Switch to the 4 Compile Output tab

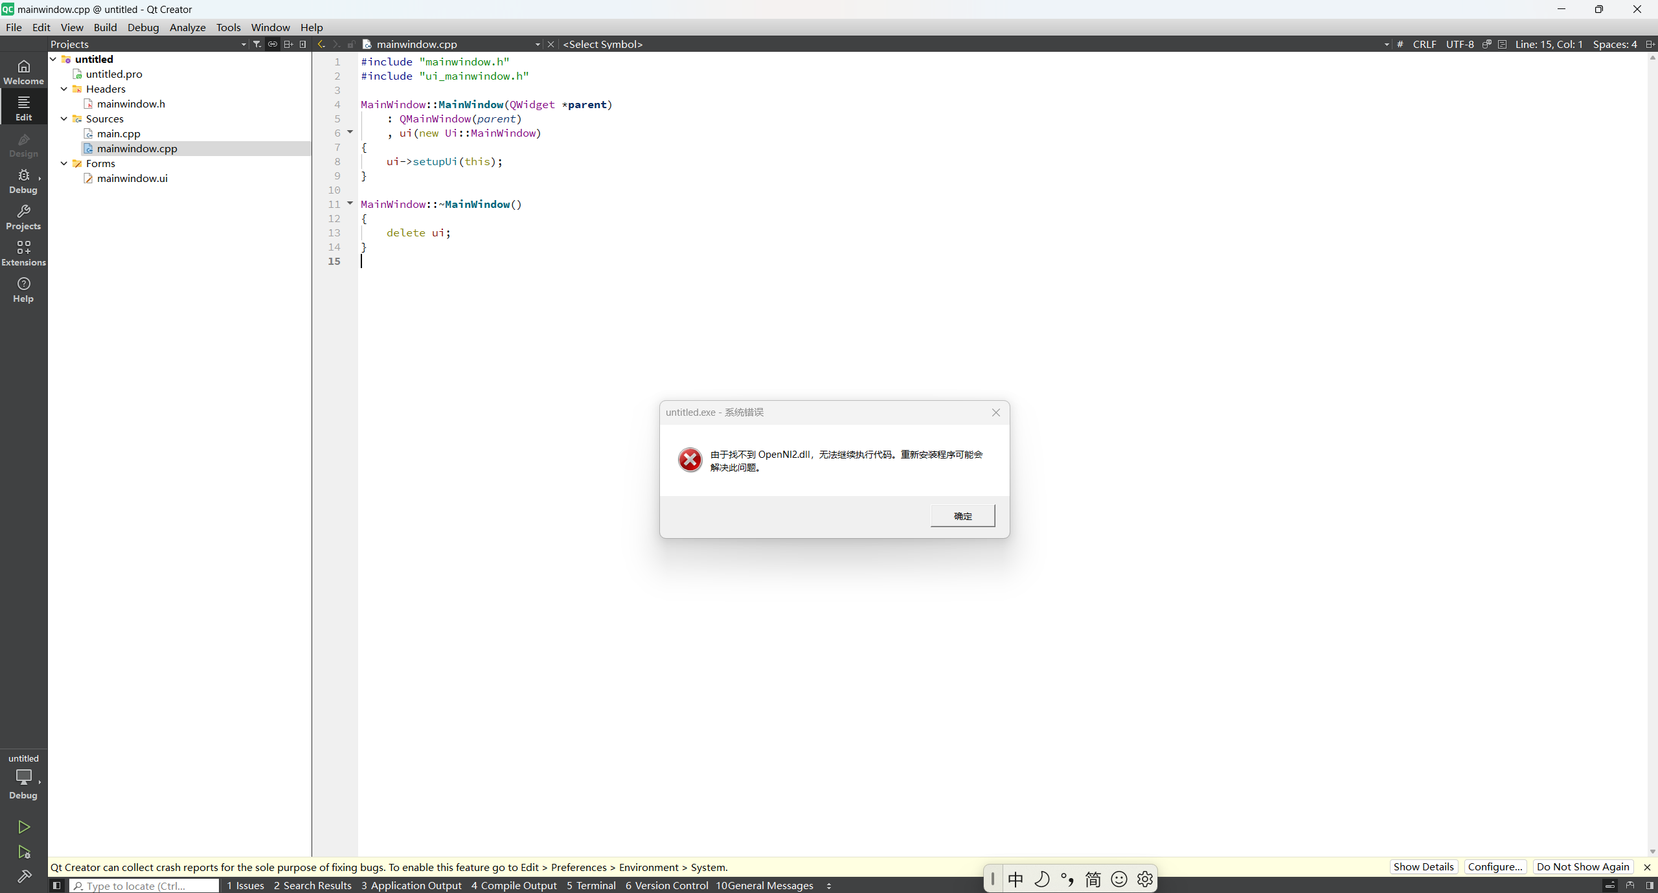(513, 885)
